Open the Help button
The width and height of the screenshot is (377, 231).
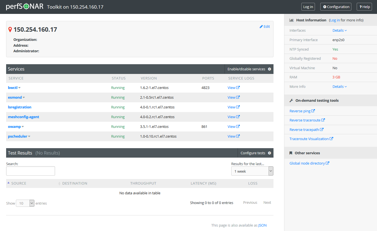point(364,7)
